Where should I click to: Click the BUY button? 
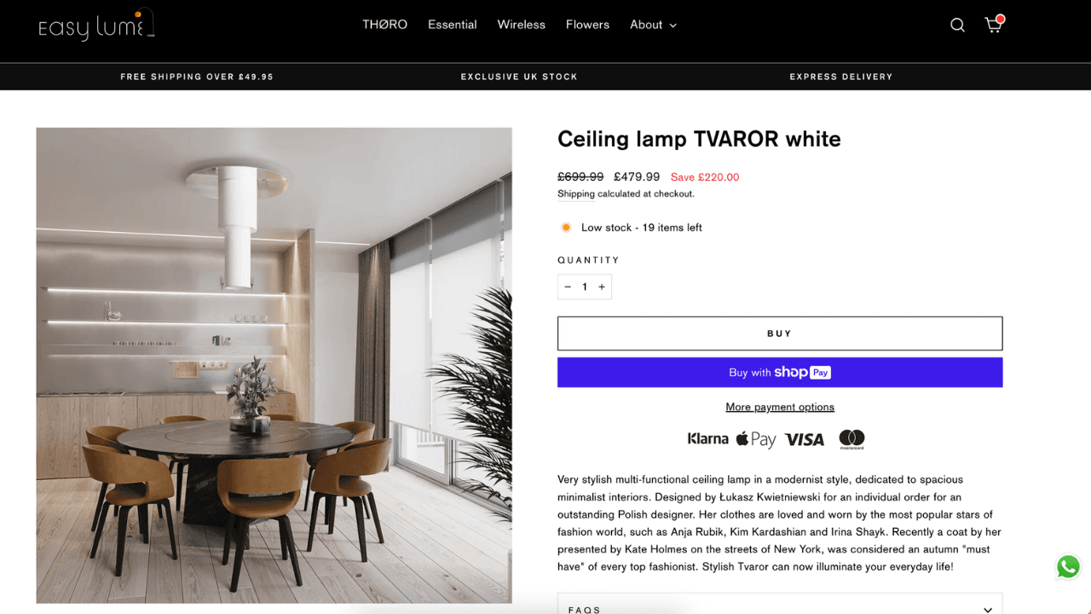tap(780, 333)
